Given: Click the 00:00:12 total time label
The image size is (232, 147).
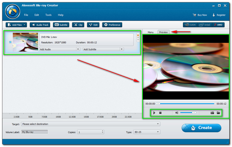Looking at the screenshot, I should click(221, 104).
